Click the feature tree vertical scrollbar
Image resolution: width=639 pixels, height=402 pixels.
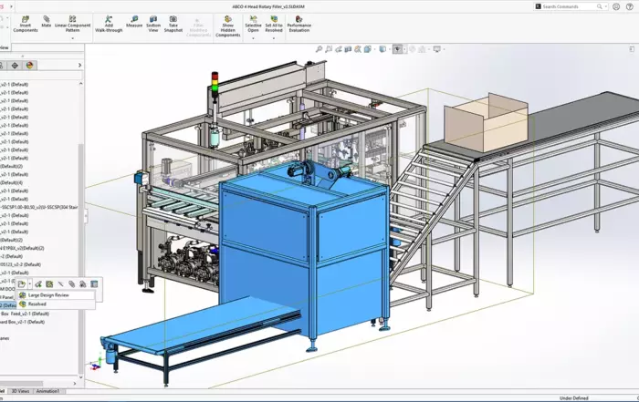(80, 259)
